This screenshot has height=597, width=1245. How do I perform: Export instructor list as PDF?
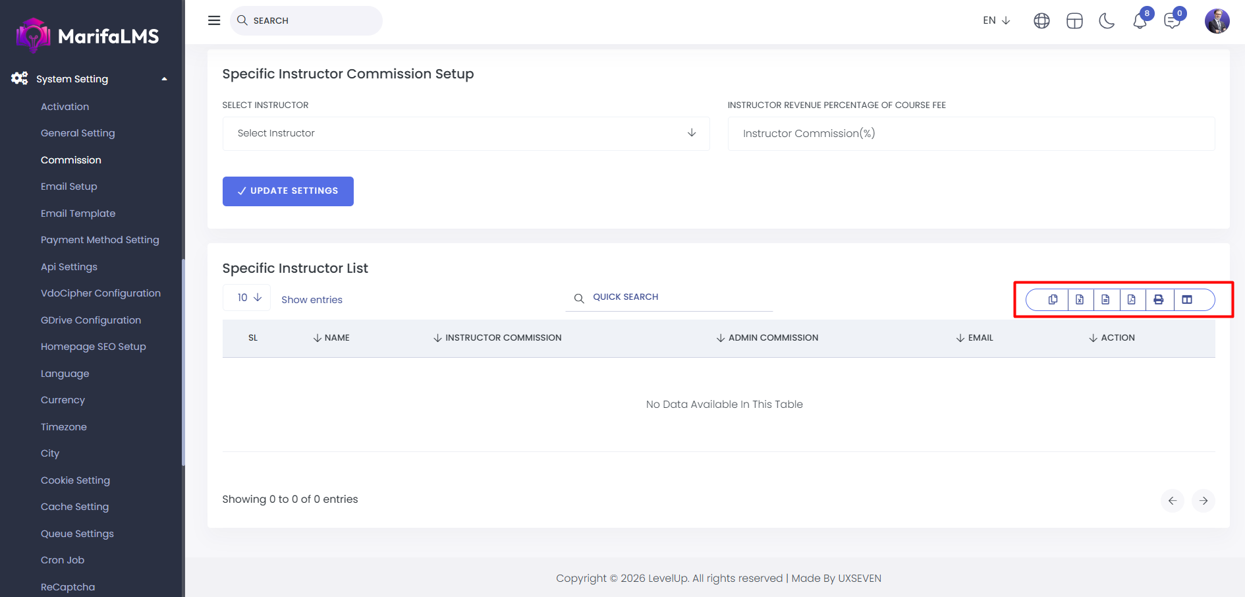1132,300
